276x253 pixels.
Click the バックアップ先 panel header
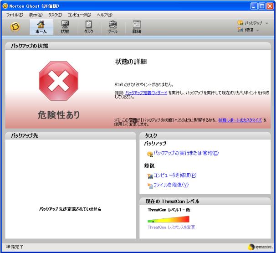[71, 135]
